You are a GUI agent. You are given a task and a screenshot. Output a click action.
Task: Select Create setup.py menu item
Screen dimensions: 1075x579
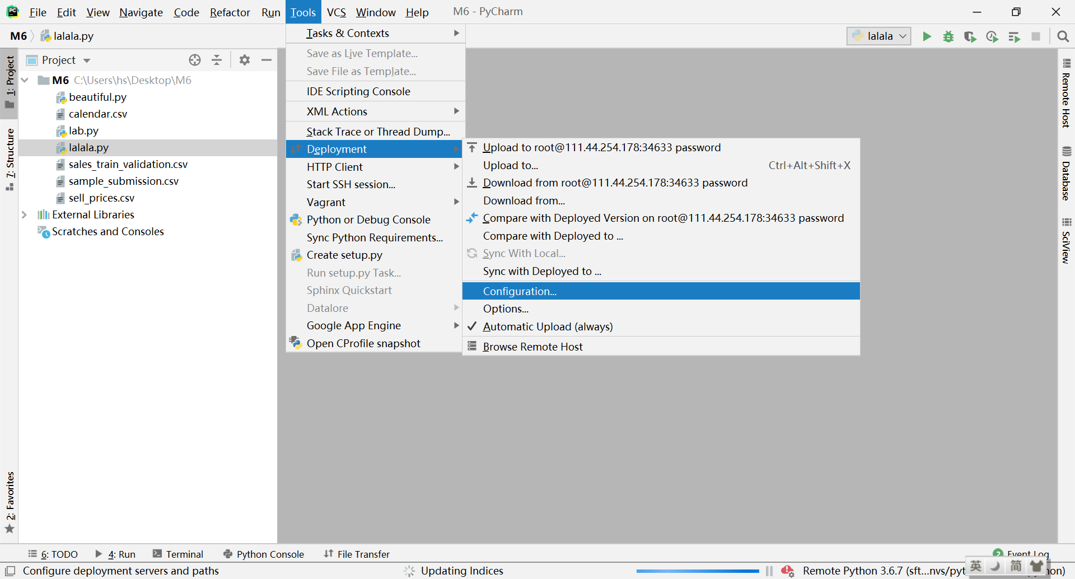pos(375,255)
